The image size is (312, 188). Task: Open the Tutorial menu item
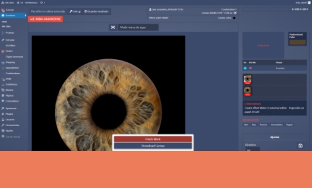click(9, 10)
